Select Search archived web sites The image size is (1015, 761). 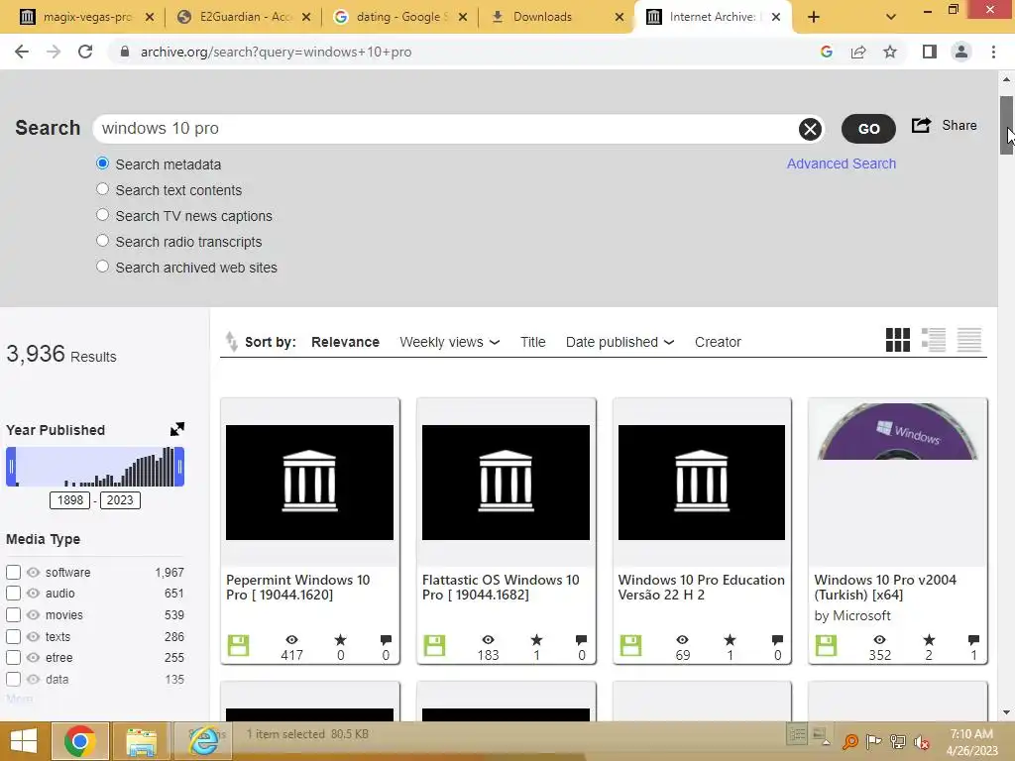click(x=102, y=266)
